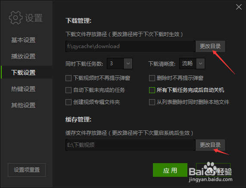Click the settings gear icon
Viewport: 246px width, 188px height.
tap(16, 18)
